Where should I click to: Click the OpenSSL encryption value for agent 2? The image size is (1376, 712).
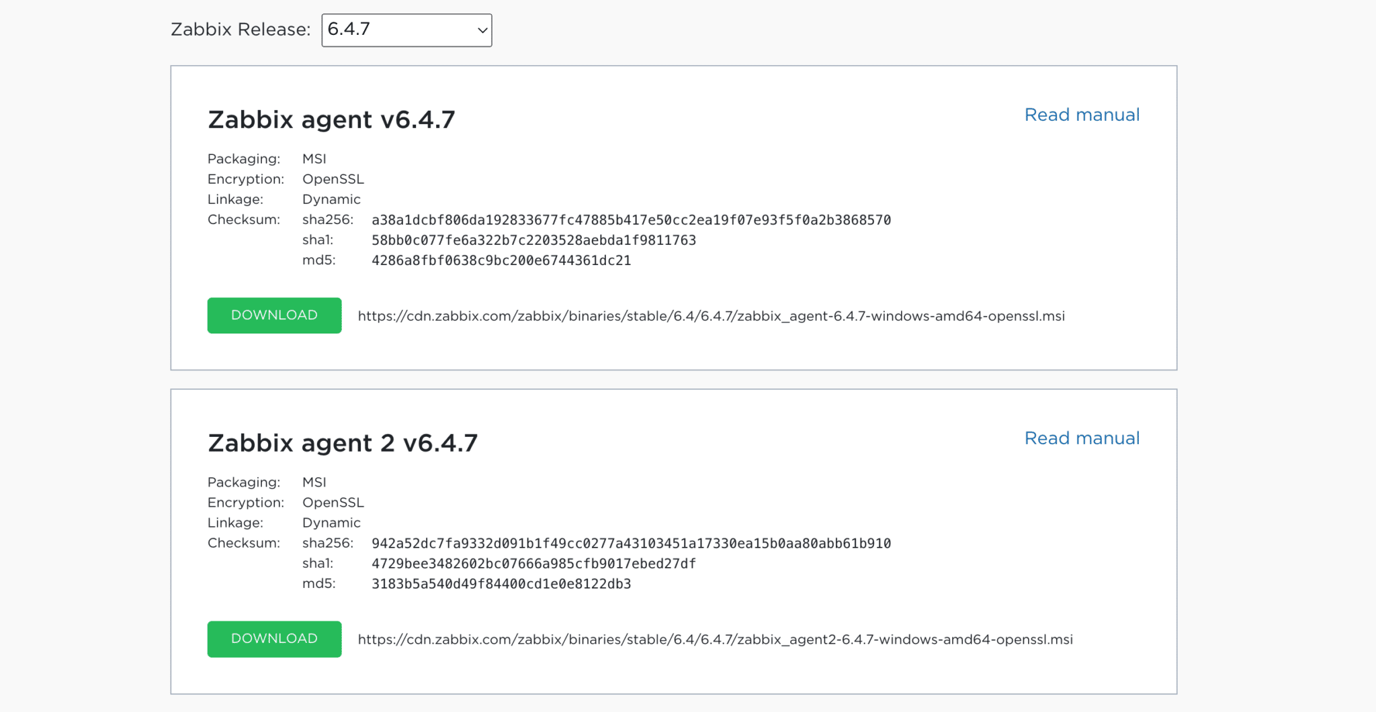[333, 502]
